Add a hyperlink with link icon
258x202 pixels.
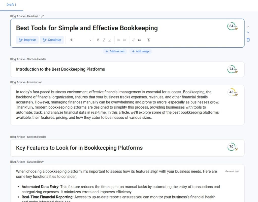pyautogui.click(x=134, y=40)
